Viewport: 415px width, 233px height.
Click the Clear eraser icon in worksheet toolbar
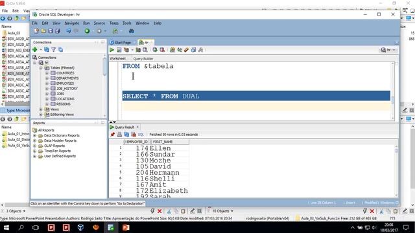point(186,50)
